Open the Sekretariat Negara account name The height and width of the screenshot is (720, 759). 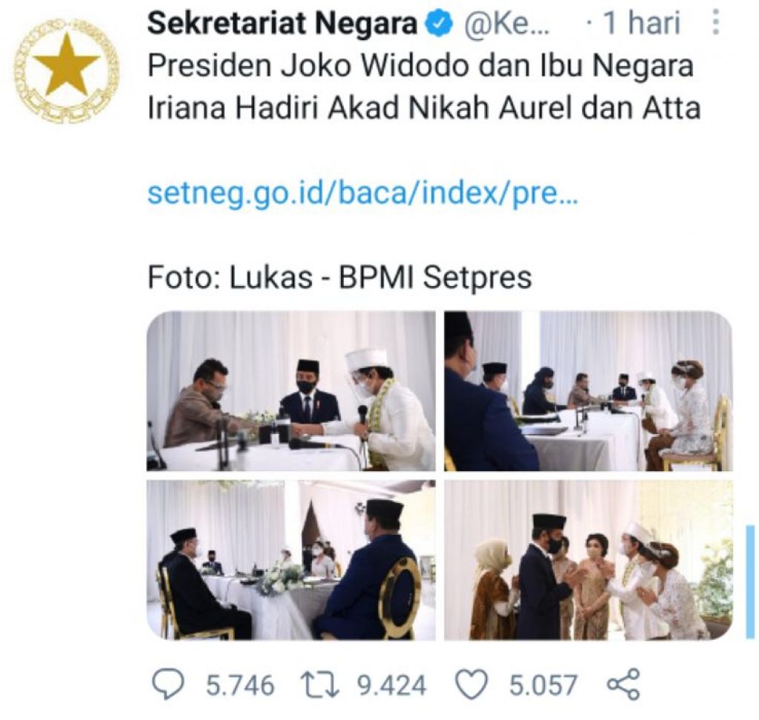tap(282, 24)
